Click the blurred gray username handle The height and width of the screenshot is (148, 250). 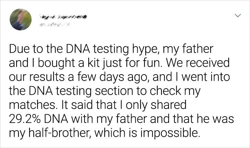tap(55, 25)
